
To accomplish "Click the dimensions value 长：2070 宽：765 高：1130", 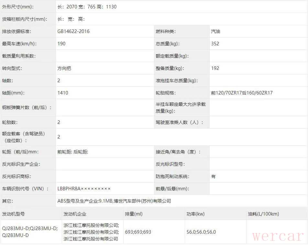I will [x=87, y=7].
